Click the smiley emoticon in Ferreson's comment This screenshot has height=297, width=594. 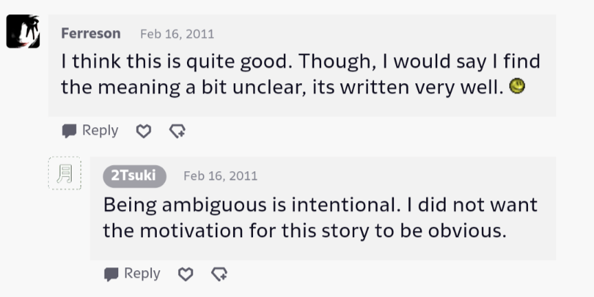click(517, 87)
